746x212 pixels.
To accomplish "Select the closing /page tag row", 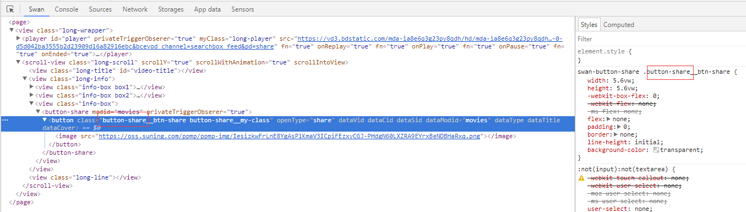I will pos(21,202).
